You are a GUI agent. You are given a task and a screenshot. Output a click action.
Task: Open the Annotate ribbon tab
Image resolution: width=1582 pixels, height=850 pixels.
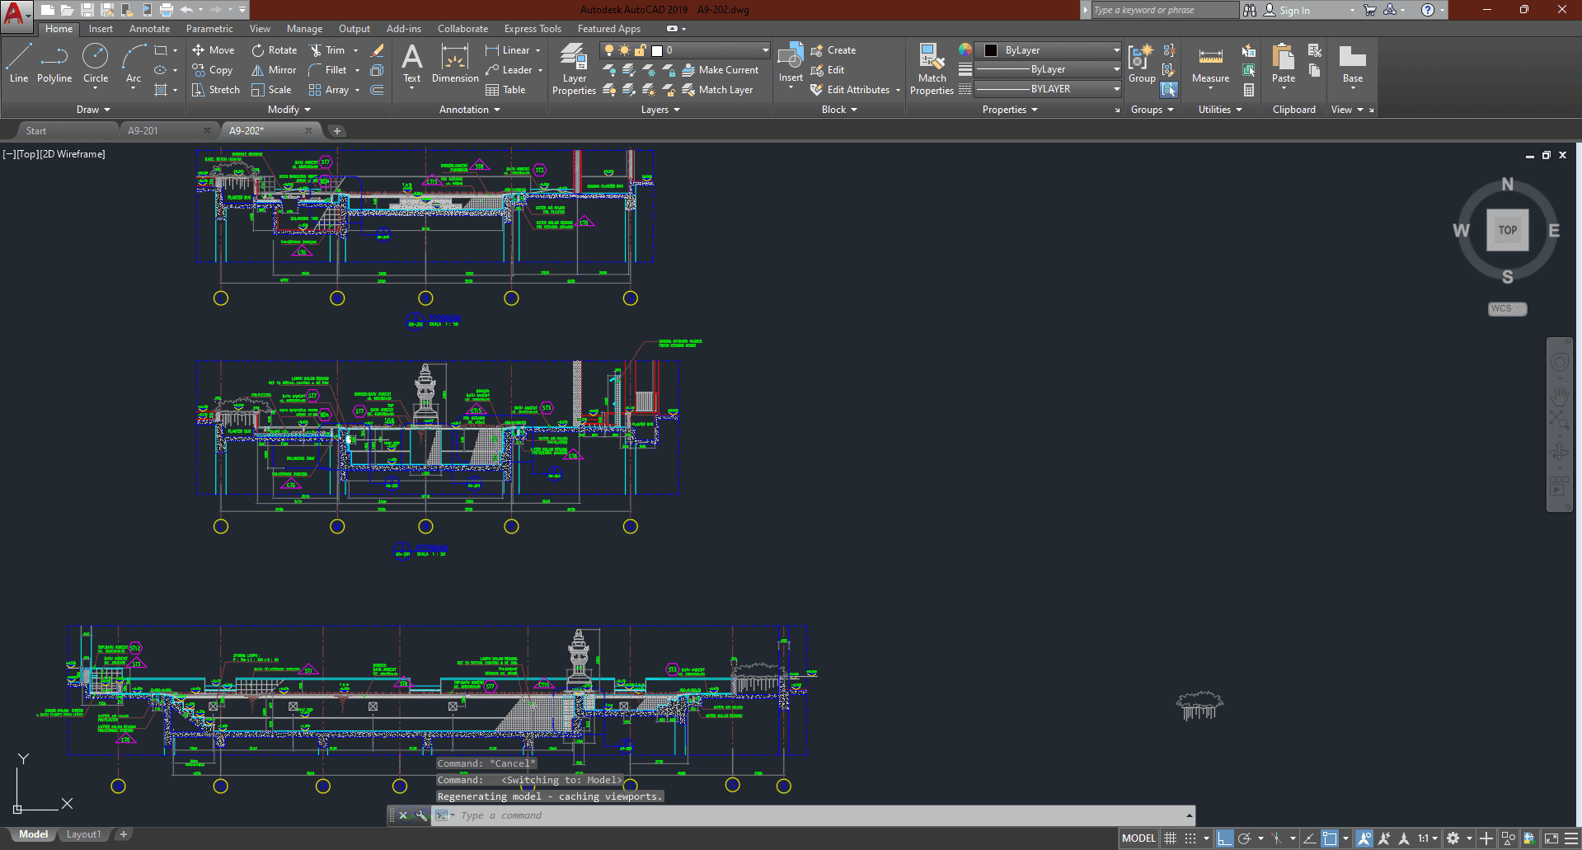(149, 29)
